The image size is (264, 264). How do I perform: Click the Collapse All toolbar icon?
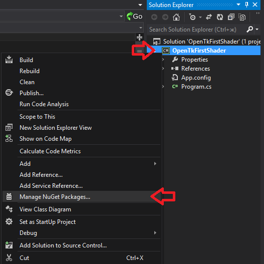click(x=231, y=17)
